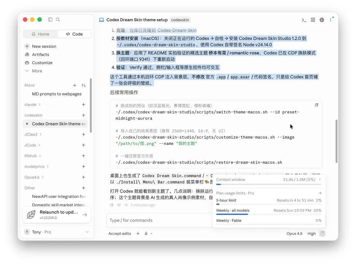Expand the claude project group
The image size is (356, 264).
[x=32, y=105]
